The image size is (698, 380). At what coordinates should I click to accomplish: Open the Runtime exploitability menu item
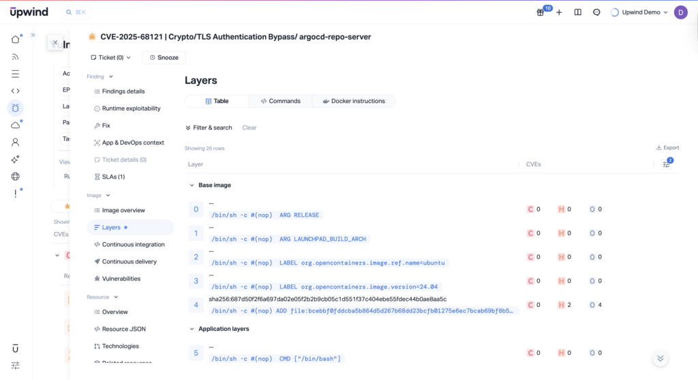point(131,108)
